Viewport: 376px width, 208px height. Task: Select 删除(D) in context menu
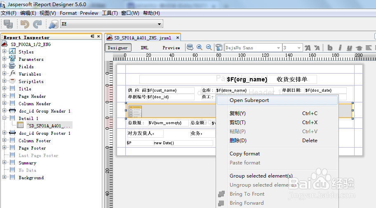(x=277, y=141)
